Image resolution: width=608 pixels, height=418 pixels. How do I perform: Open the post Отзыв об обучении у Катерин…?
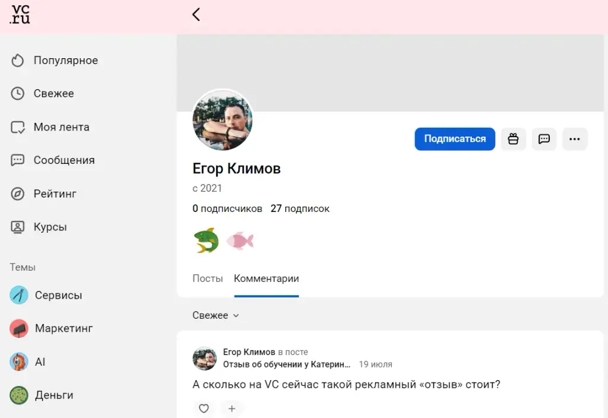(x=287, y=365)
